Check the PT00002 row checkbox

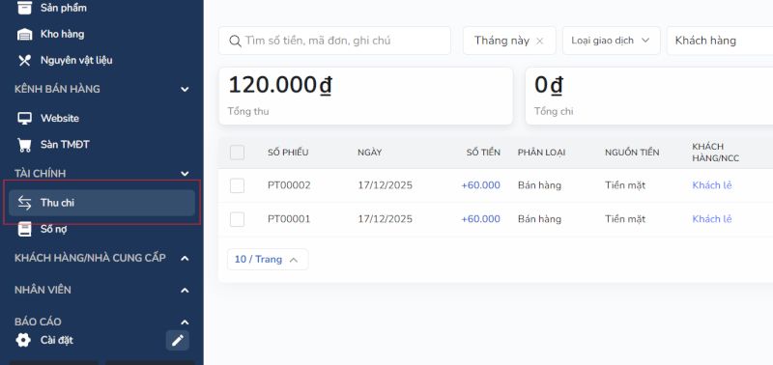click(237, 185)
